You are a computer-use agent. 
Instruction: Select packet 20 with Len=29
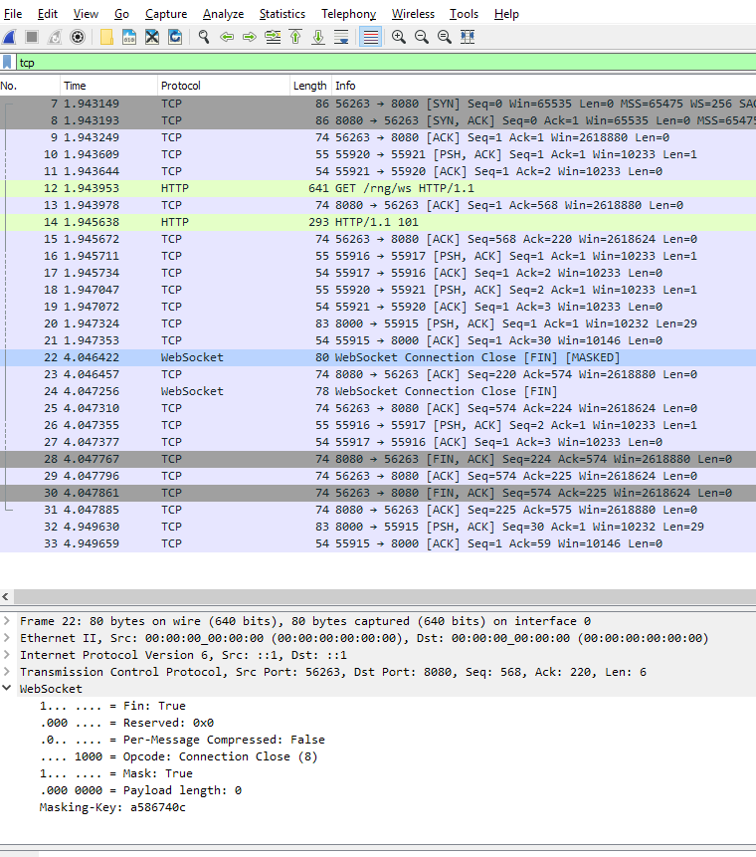click(378, 323)
